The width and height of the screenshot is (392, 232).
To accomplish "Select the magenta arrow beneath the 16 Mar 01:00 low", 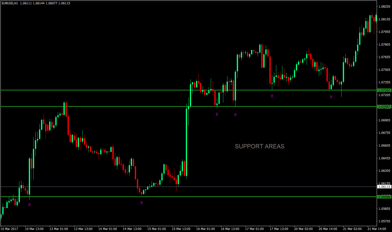I will pyautogui.click(x=217, y=114).
